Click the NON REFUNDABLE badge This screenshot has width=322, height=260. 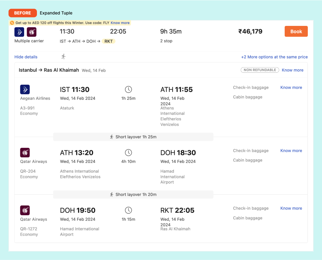click(260, 70)
